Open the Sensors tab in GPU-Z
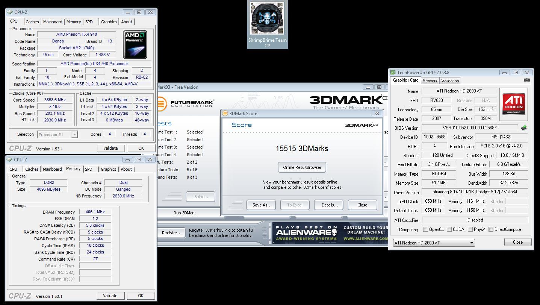The image size is (540, 305). (x=430, y=81)
